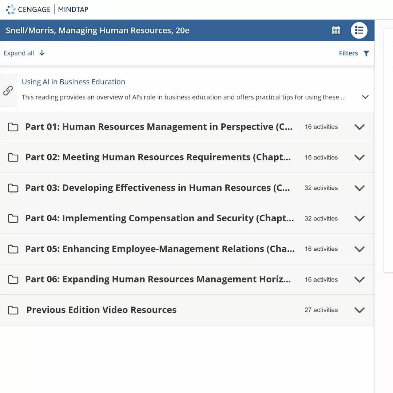Open Part 06: Expanding Human Resources Management

pos(158,279)
